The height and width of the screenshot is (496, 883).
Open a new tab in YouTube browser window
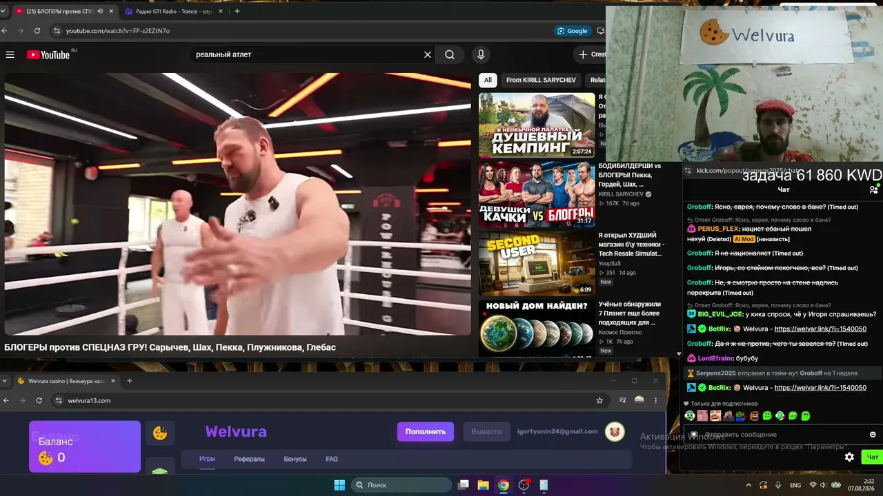click(x=237, y=12)
